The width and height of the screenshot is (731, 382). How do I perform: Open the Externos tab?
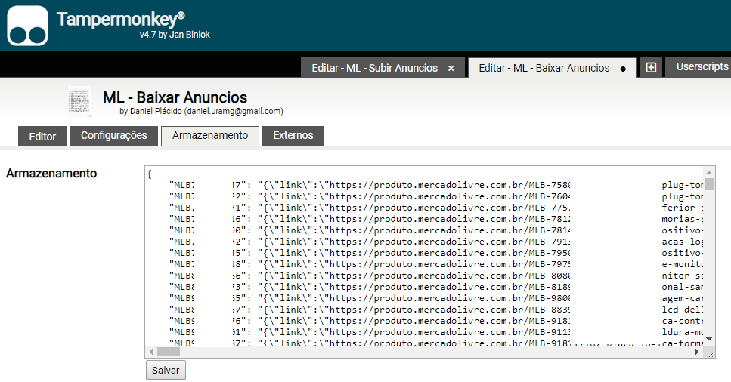coord(293,136)
